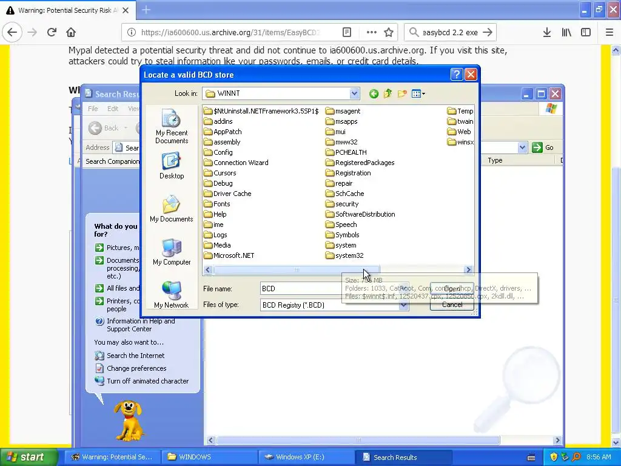The width and height of the screenshot is (621, 466).
Task: Select My Computer in dialog places bar
Action: 172,252
